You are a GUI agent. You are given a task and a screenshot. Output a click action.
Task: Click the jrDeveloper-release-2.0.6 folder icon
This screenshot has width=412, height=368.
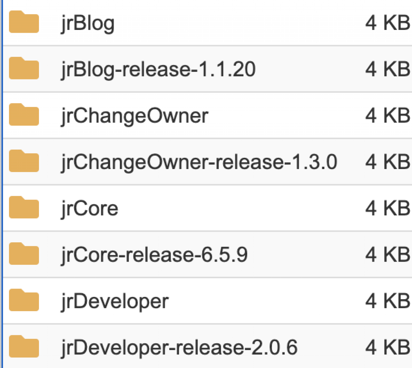point(24,346)
